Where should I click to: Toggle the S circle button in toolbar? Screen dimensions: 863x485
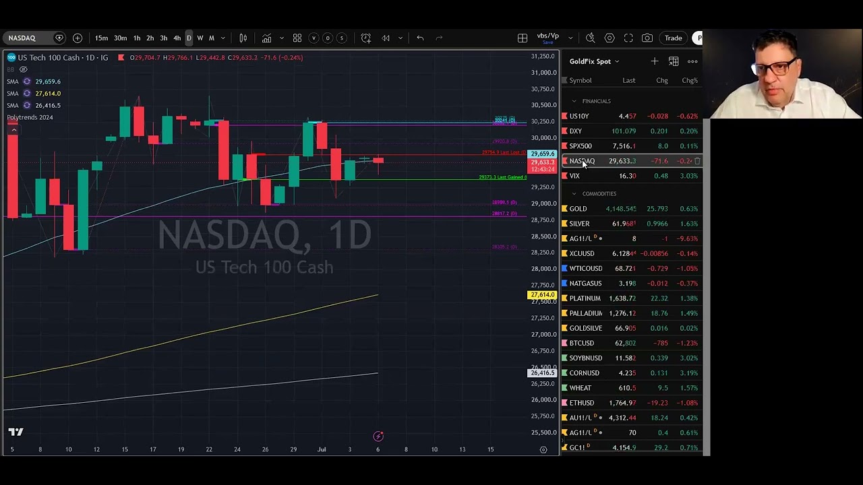click(x=342, y=38)
